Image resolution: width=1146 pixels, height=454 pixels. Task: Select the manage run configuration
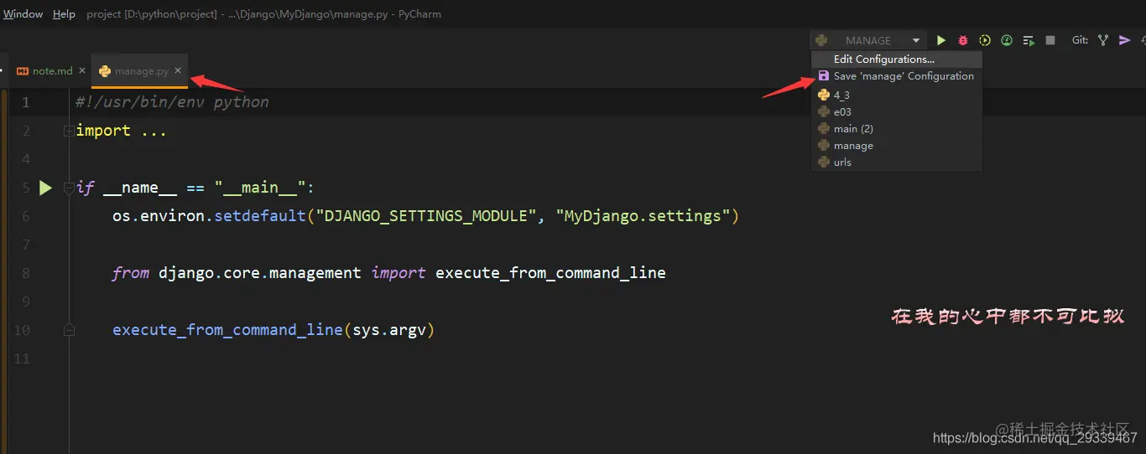click(896, 146)
